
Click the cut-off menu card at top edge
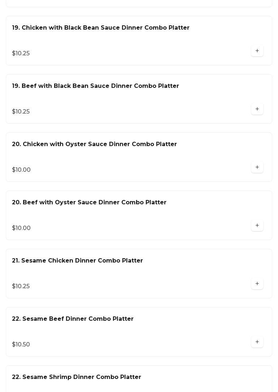tap(139, 3)
